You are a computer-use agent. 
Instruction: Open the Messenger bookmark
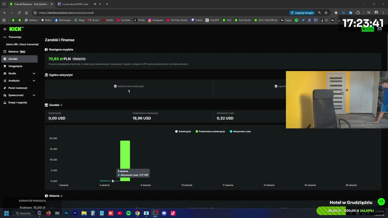coord(63,20)
